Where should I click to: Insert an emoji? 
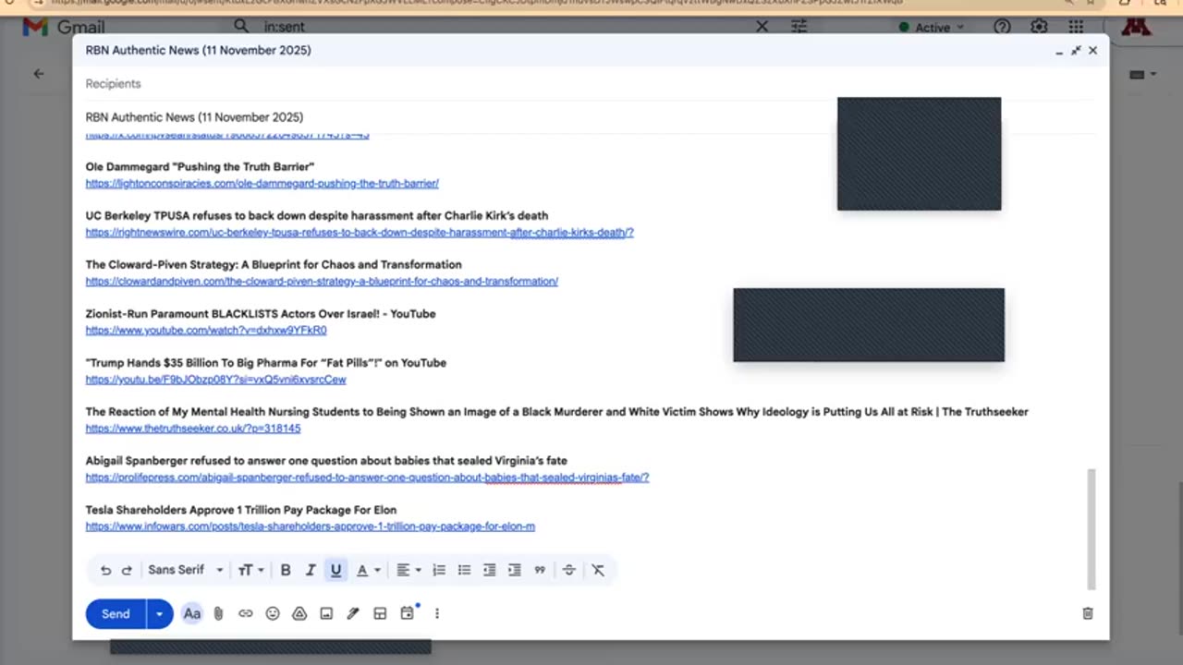pyautogui.click(x=273, y=613)
